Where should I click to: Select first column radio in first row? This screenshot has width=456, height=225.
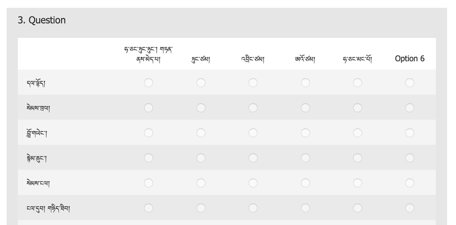pos(148,83)
